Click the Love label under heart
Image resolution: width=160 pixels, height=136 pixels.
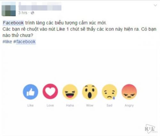coord(50,105)
